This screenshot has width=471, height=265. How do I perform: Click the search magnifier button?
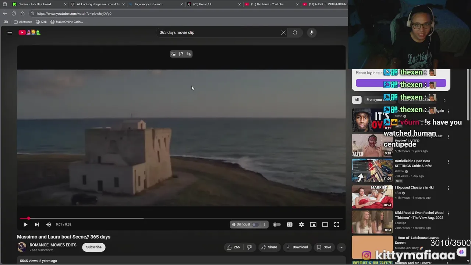pos(295,32)
